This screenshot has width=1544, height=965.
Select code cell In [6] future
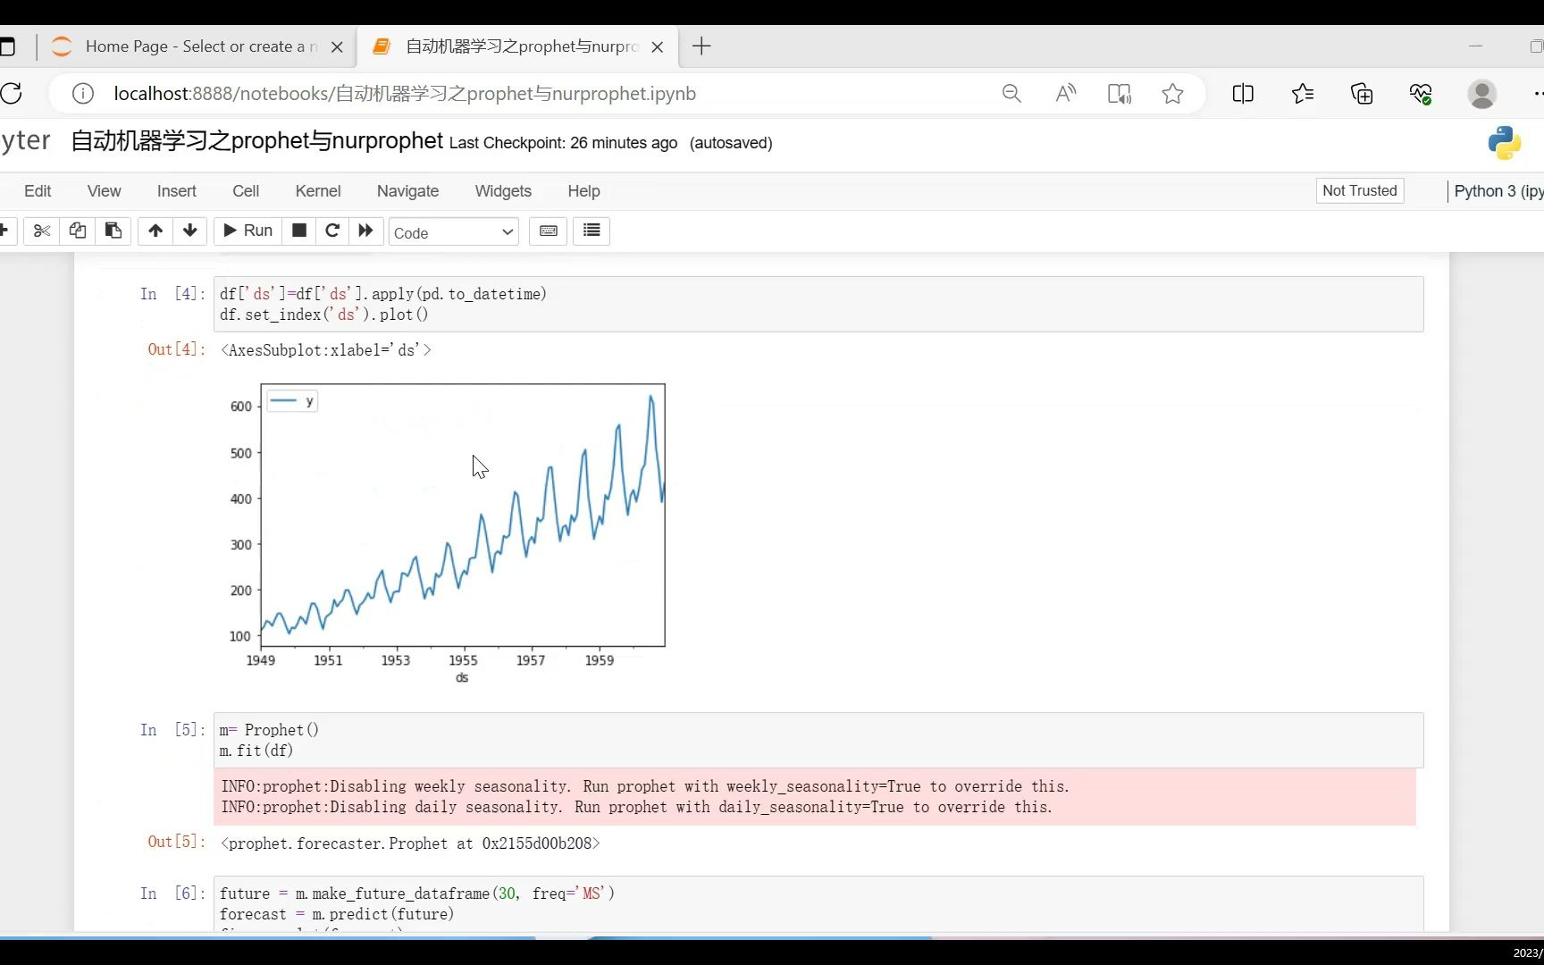point(818,903)
